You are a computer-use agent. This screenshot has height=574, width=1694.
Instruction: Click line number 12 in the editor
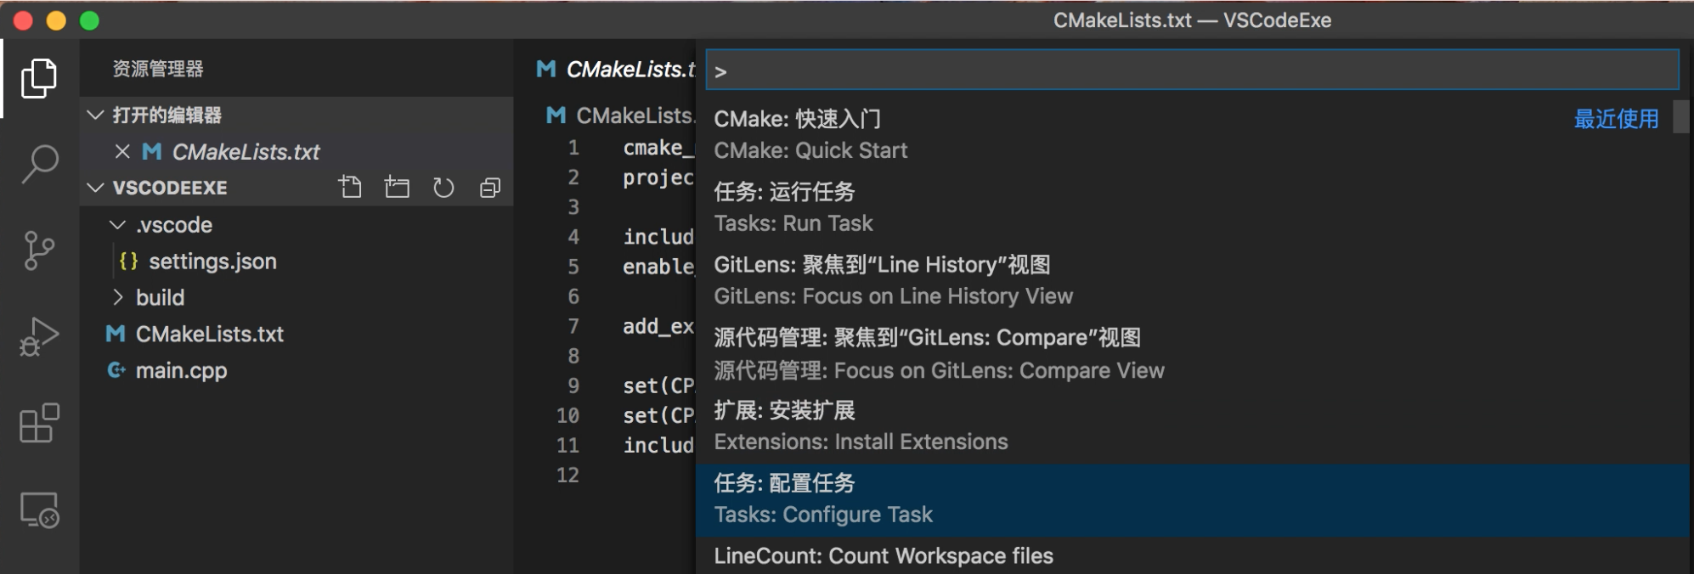[x=567, y=475]
